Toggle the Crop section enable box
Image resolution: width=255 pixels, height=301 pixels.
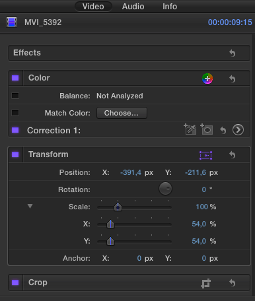point(15,283)
